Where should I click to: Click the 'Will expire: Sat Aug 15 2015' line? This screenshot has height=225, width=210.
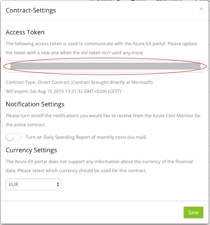point(63,91)
